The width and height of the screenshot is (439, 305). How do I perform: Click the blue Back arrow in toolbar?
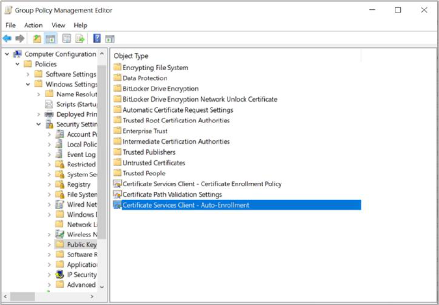(x=7, y=39)
